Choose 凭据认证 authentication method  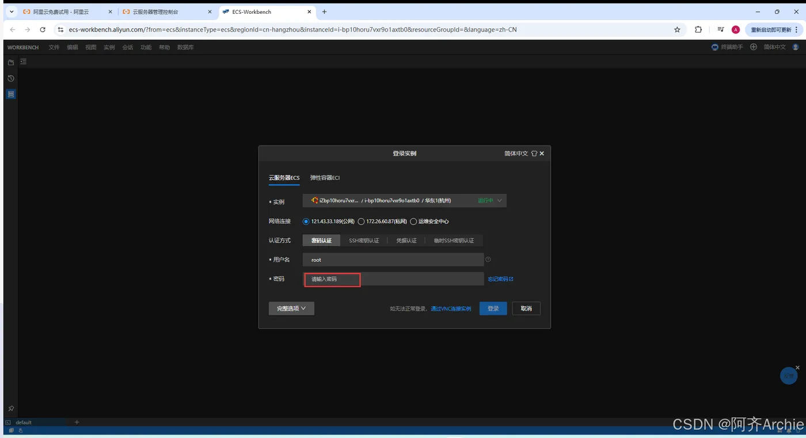point(406,241)
